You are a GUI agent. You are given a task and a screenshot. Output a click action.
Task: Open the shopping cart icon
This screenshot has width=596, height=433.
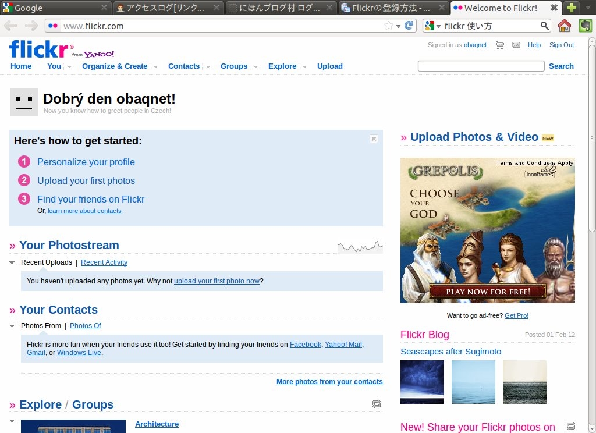pyautogui.click(x=500, y=45)
